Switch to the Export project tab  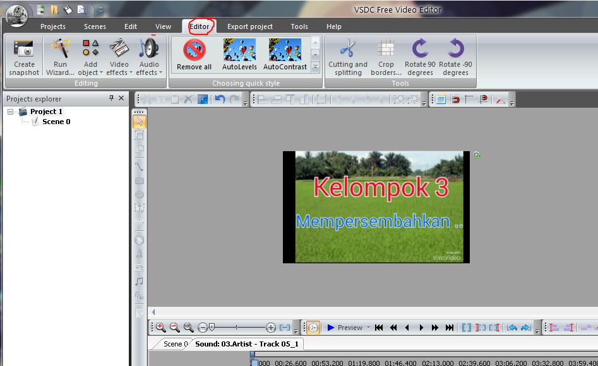250,26
